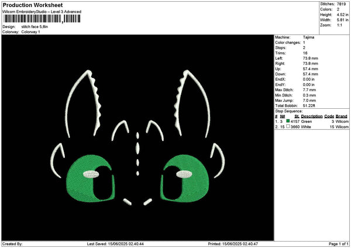
Task: Click the max stitch value '7.7 mm'
Action: click(x=309, y=90)
